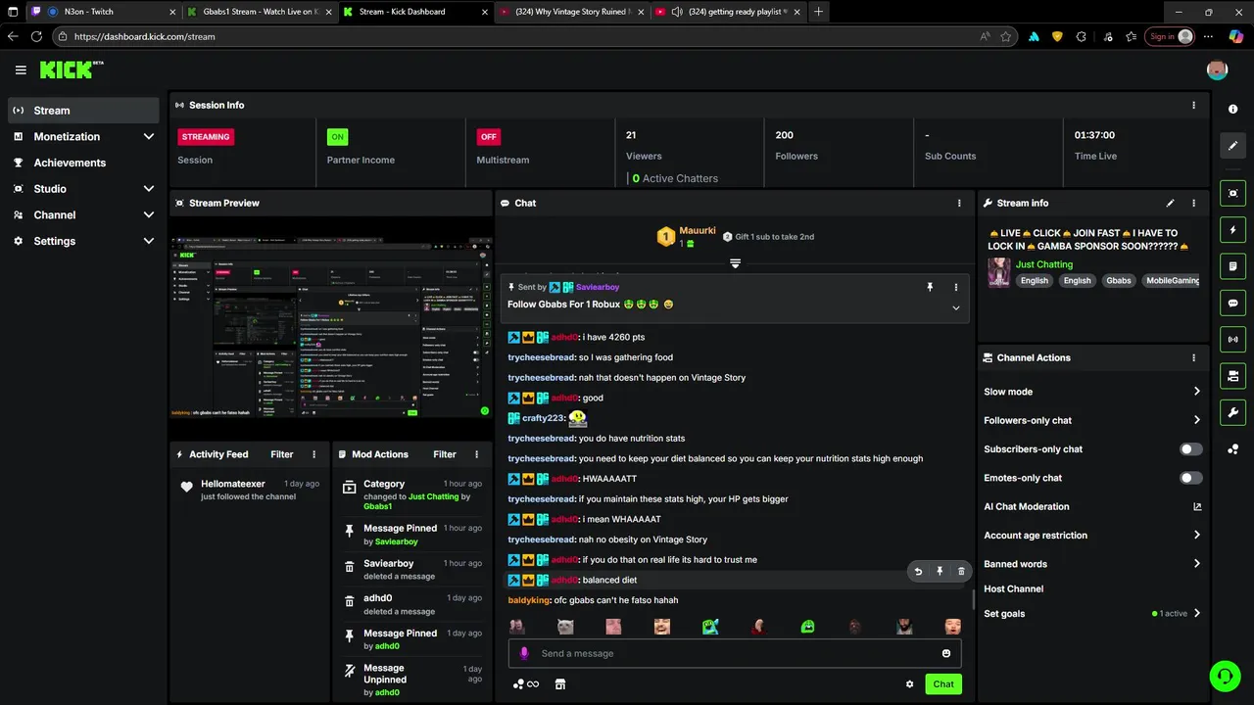The height and width of the screenshot is (705, 1254).
Task: Click the Send a message input field
Action: (735, 653)
